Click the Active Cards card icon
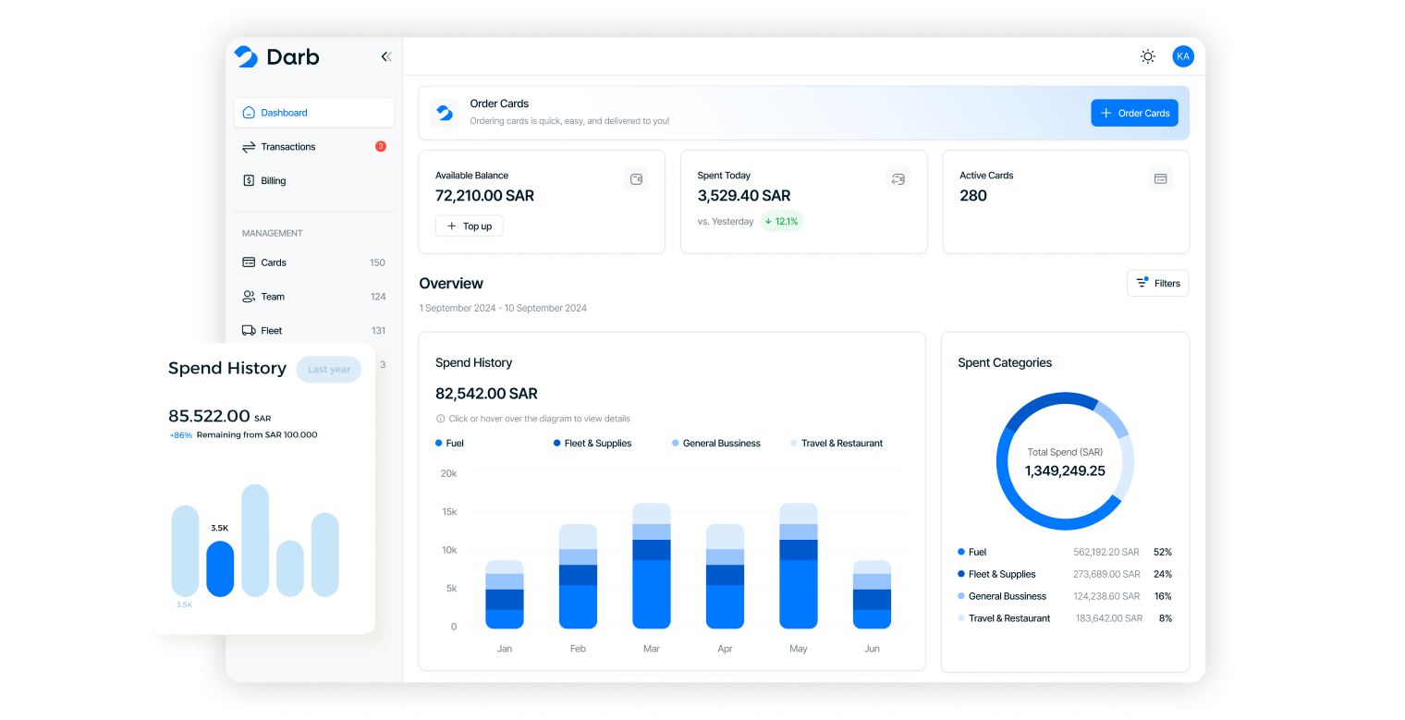The height and width of the screenshot is (720, 1405). pos(1160,178)
